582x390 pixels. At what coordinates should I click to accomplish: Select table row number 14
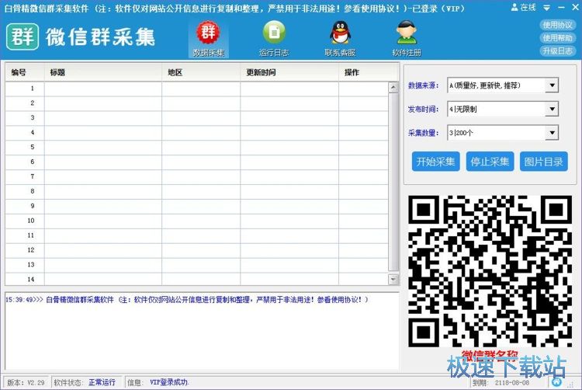[197, 280]
